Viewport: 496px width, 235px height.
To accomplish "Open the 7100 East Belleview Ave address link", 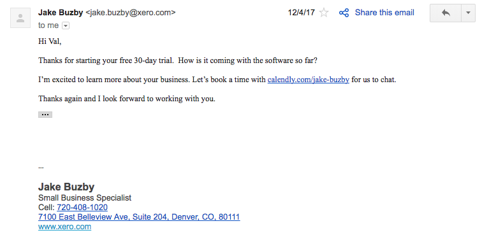I will [139, 217].
